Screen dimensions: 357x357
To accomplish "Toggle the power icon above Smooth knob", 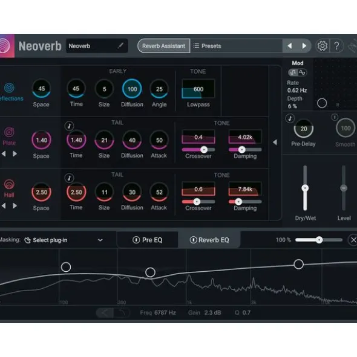I will (x=335, y=117).
